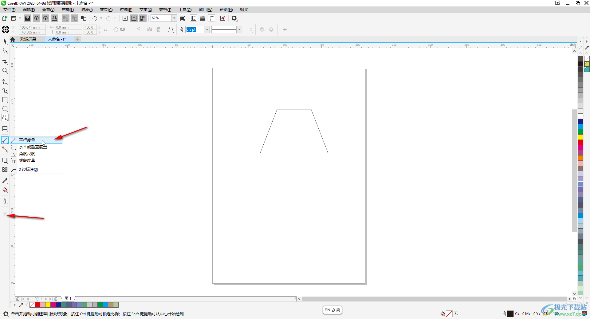Select the Polygon common shapes tool

click(x=5, y=118)
